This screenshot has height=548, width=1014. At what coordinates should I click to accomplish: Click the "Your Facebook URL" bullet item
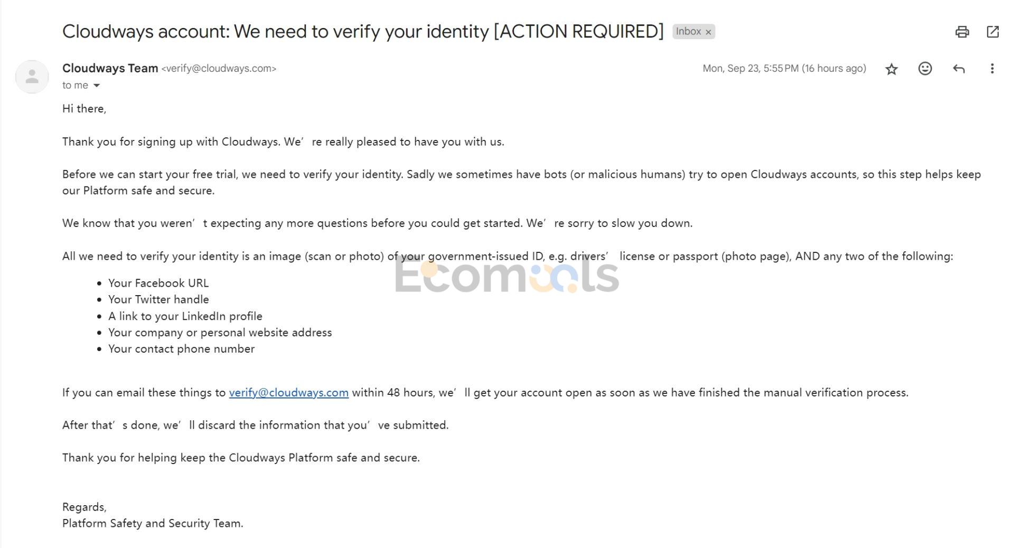pyautogui.click(x=158, y=283)
